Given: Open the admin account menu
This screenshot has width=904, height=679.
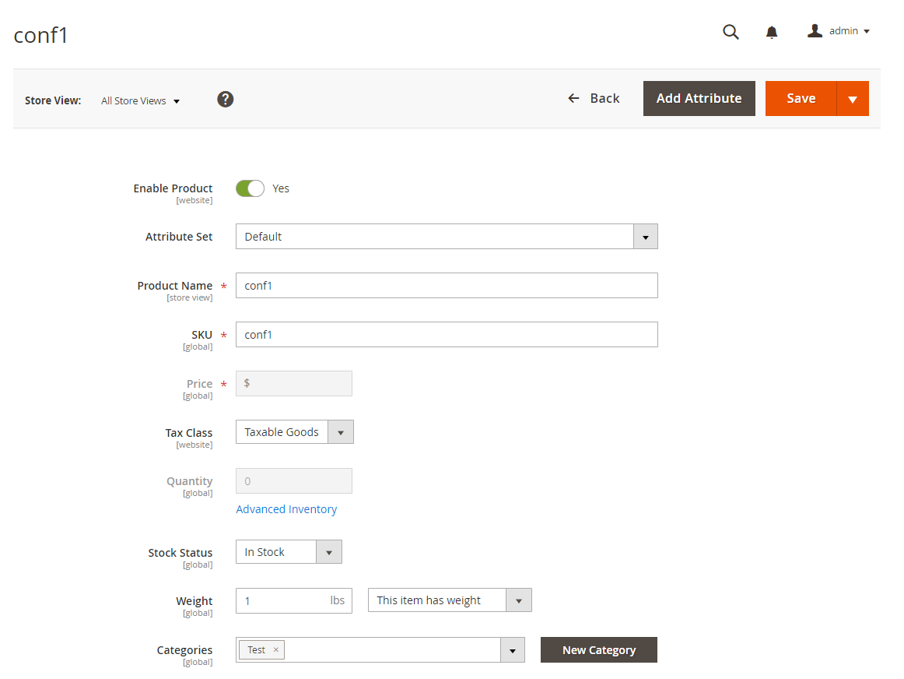Looking at the screenshot, I should 839,31.
